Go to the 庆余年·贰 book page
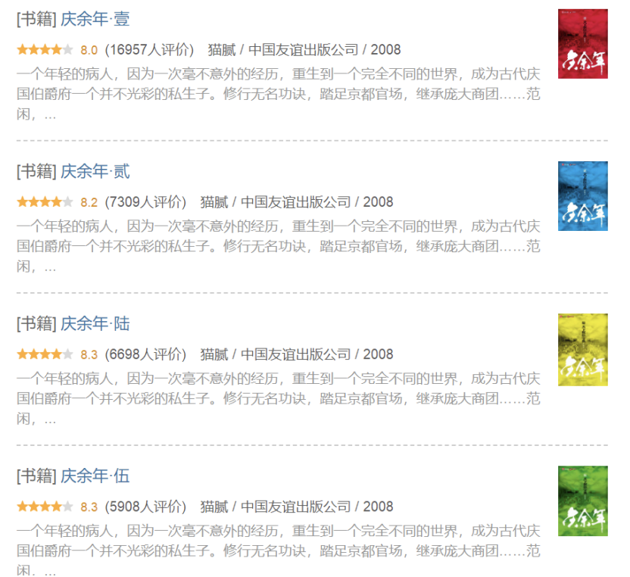Screen dimensions: 630x577 click(x=95, y=172)
